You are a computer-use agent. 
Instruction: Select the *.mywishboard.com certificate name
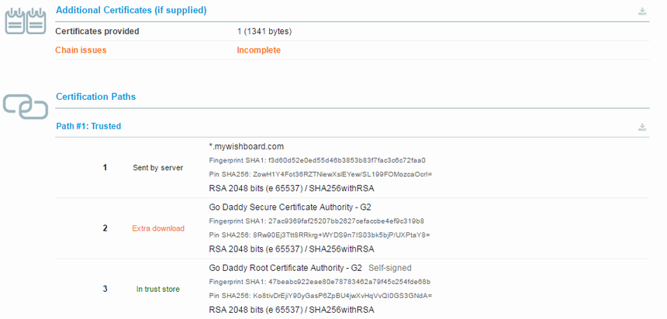point(247,146)
